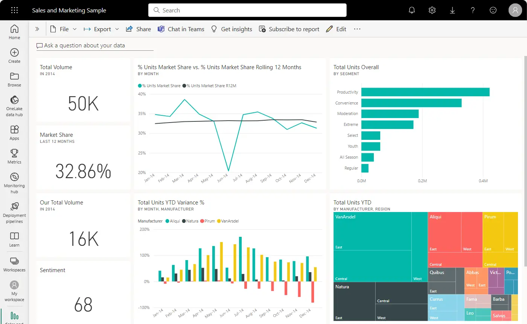The height and width of the screenshot is (324, 527).
Task: Open the settings gear
Action: click(x=432, y=10)
